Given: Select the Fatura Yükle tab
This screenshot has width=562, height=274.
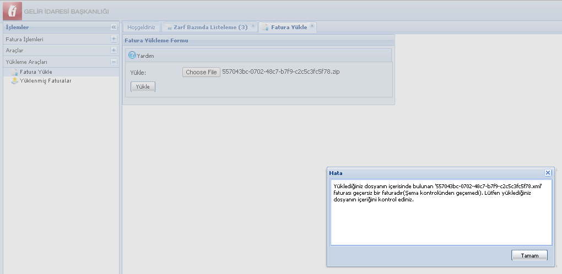Looking at the screenshot, I should (289, 27).
